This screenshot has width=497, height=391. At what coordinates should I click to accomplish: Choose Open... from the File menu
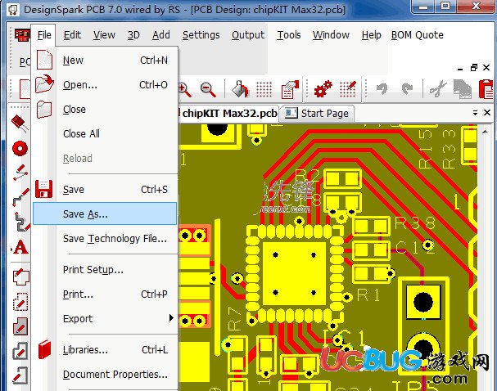[x=105, y=85]
